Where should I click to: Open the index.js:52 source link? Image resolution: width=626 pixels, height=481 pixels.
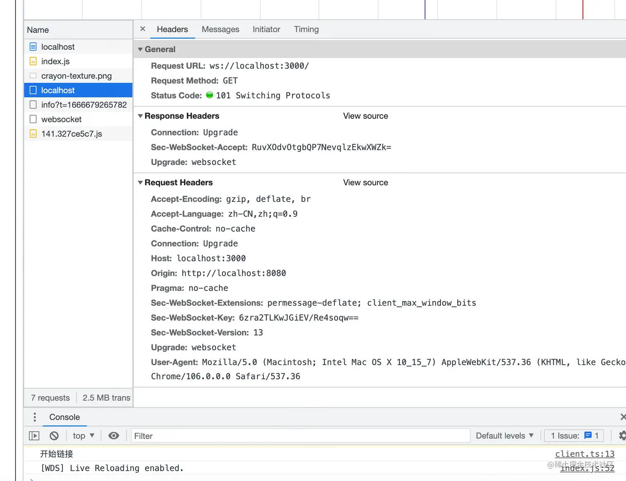tap(587, 468)
